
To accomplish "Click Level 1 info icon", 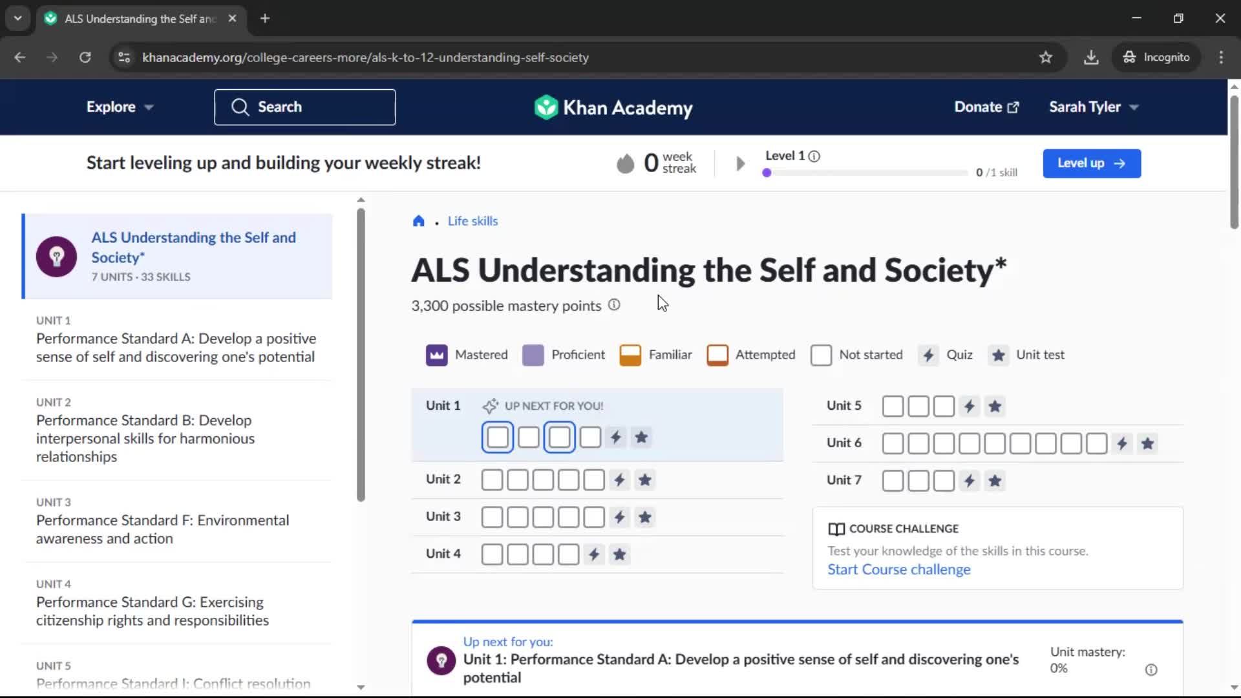I will point(814,156).
